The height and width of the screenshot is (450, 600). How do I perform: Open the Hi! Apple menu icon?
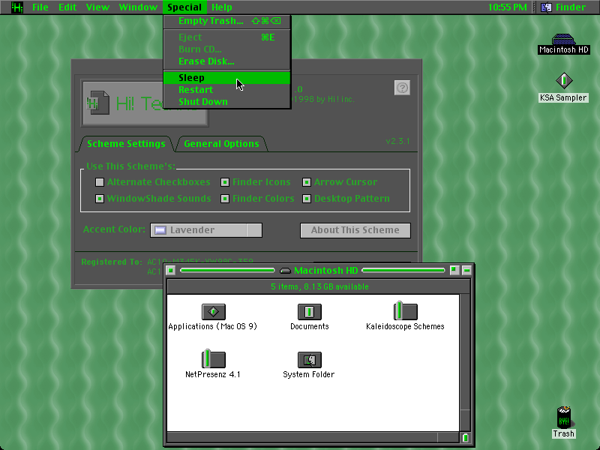(x=17, y=7)
